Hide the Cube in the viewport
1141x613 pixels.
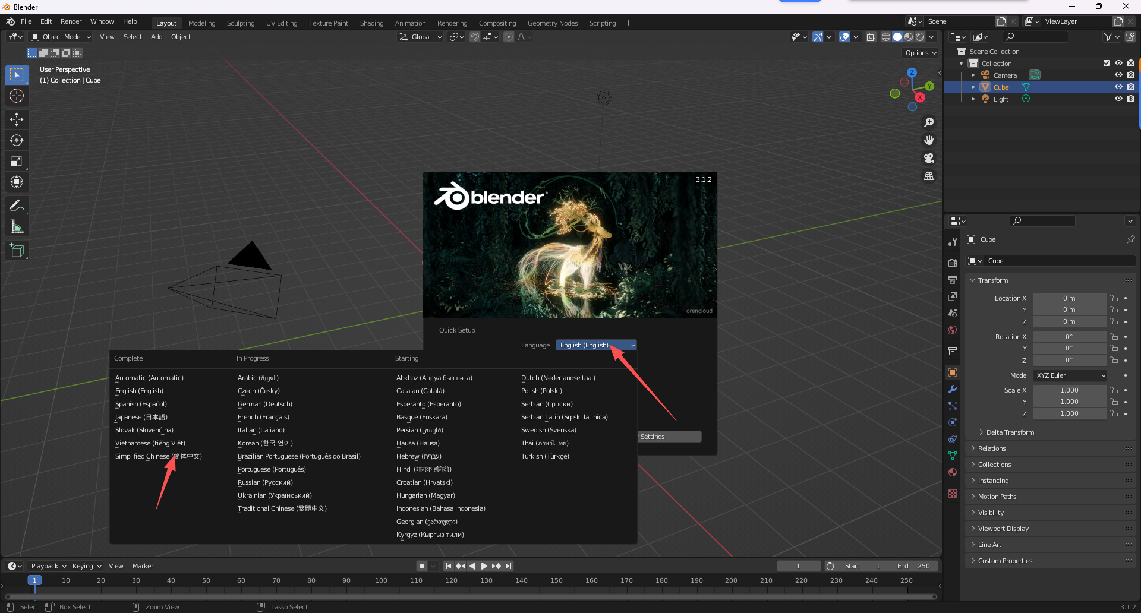(1119, 87)
